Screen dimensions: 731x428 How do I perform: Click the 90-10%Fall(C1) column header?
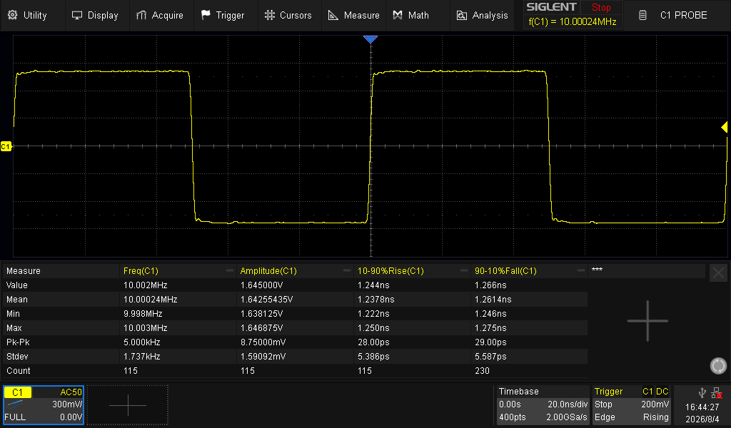[x=505, y=270]
